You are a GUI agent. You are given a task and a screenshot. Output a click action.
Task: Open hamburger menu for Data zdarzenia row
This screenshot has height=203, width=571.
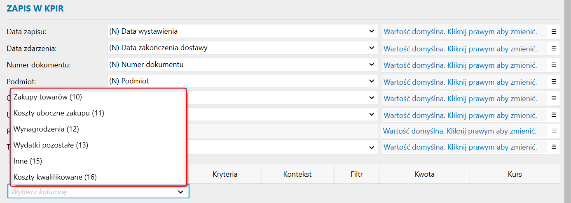pyautogui.click(x=554, y=48)
